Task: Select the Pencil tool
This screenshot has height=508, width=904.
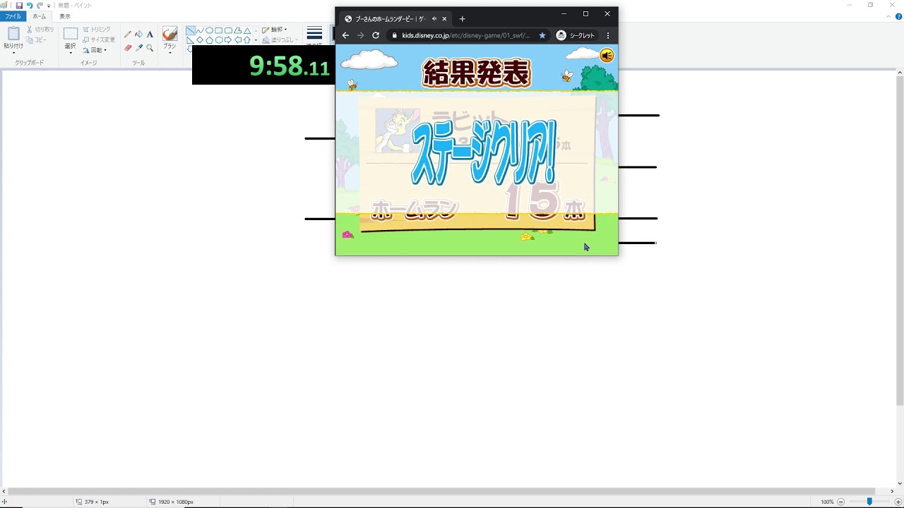Action: tap(128, 34)
